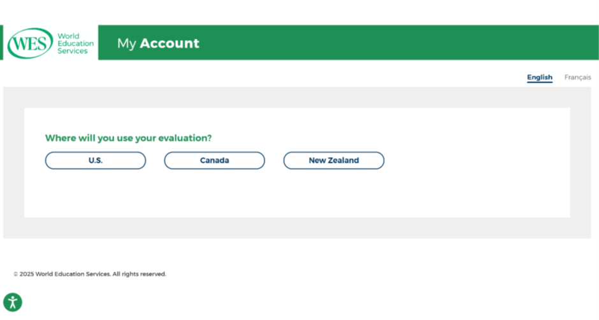
Task: Choose Canada as evaluation destination
Action: [214, 160]
